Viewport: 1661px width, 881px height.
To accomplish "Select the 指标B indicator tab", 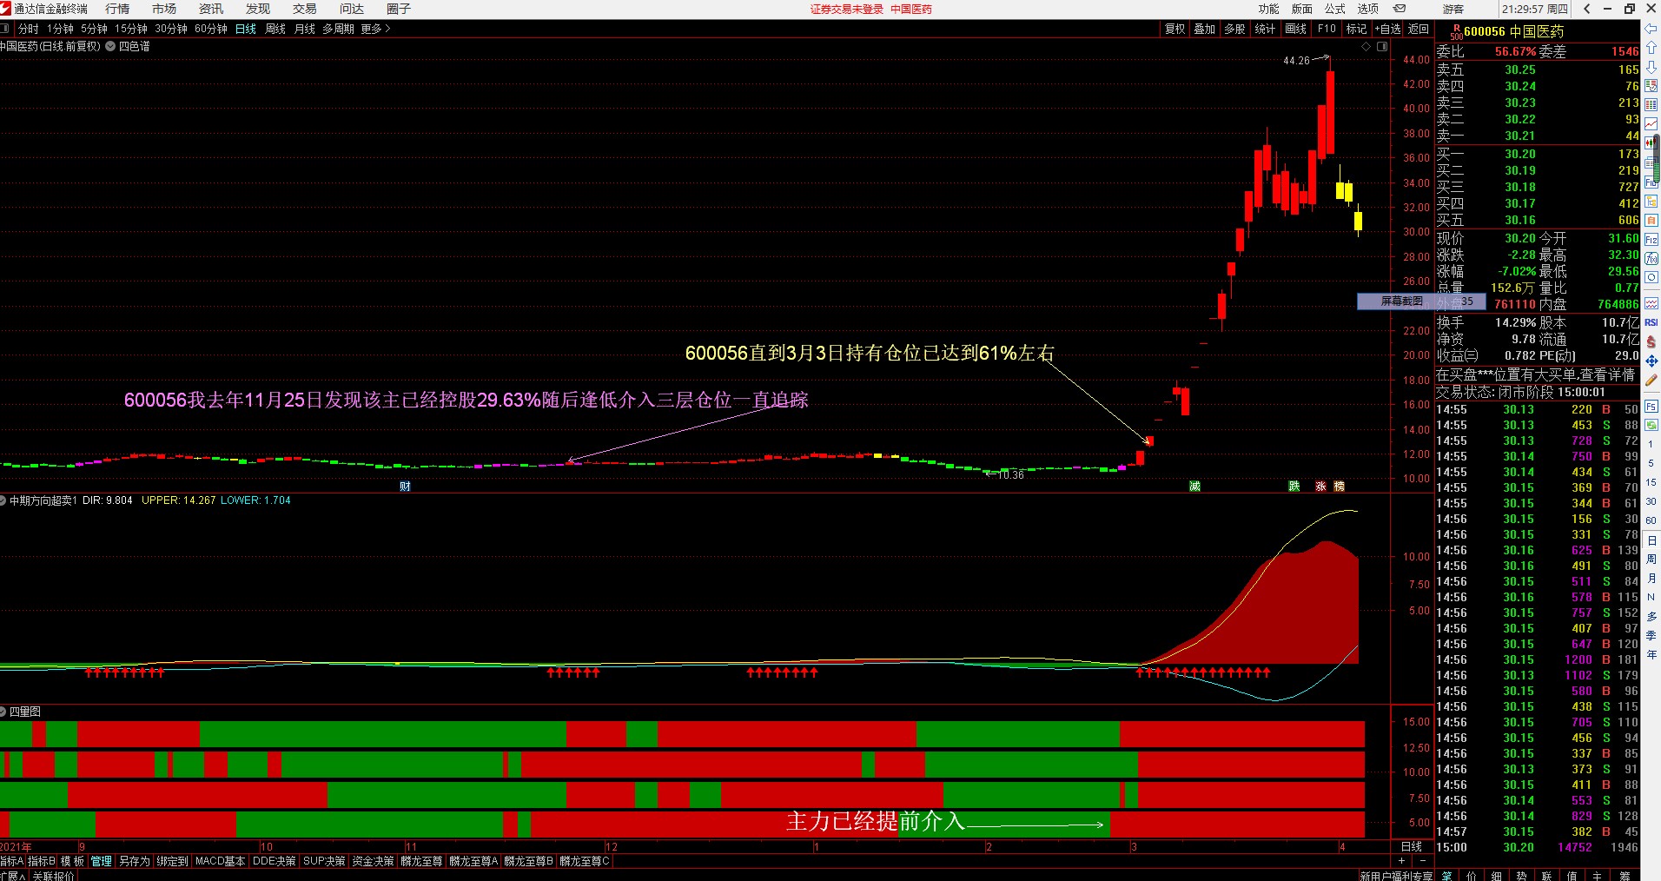I will click(x=41, y=861).
